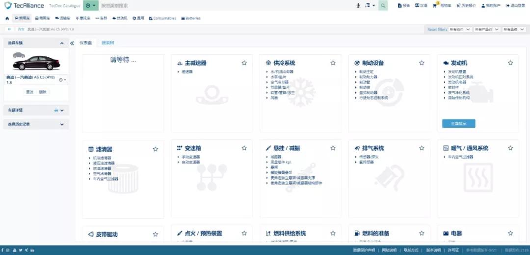Viewport: 530px width, 255px height.
Task: Expand the 车辆详情 vehicle details panel
Action: pos(62,110)
